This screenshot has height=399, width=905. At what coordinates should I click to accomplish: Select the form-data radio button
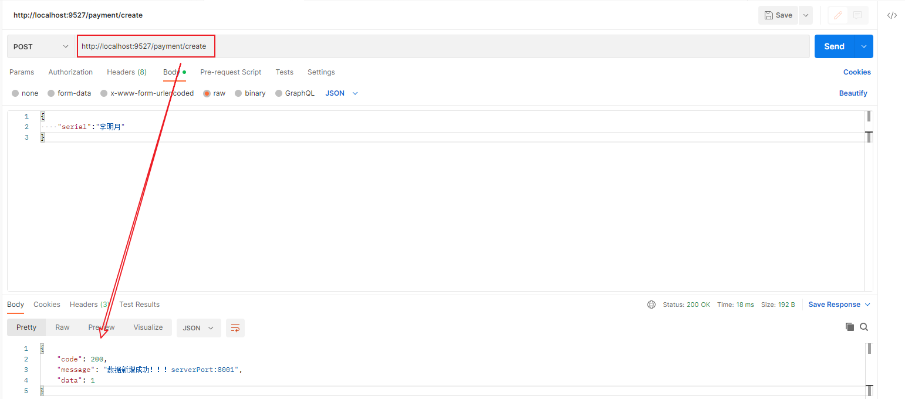(51, 93)
